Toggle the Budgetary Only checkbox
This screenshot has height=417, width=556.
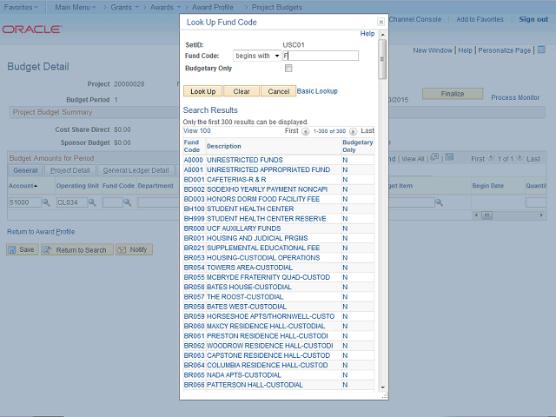coord(288,68)
